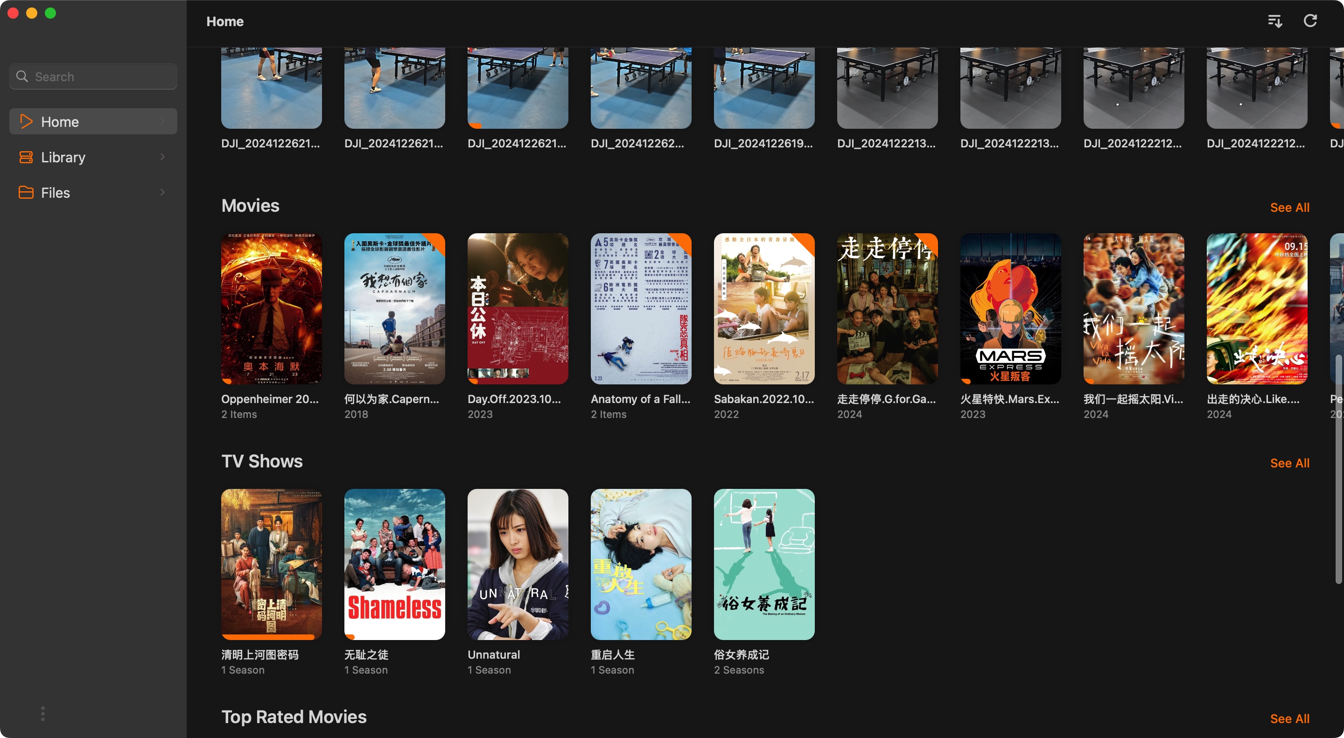Select Files in the sidebar
The height and width of the screenshot is (738, 1344).
56,193
